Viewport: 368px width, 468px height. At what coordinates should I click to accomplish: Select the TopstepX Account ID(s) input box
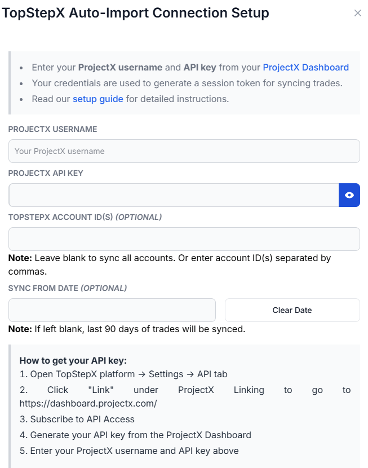184,239
